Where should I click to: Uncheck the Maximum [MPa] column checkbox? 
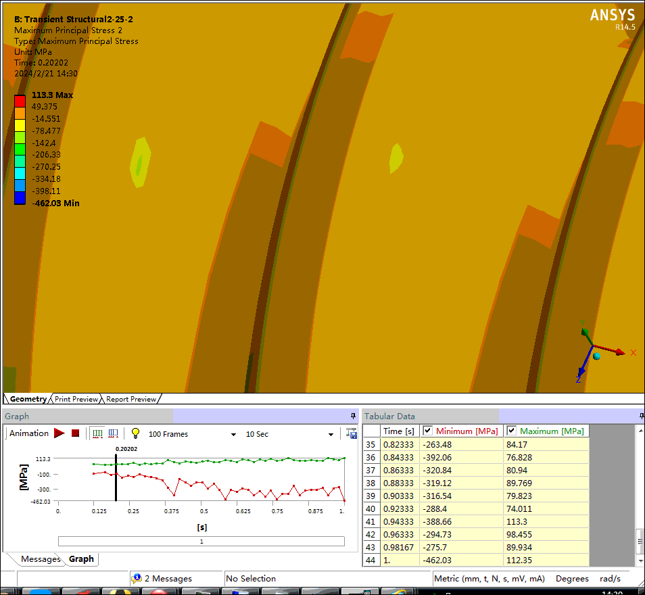point(511,431)
